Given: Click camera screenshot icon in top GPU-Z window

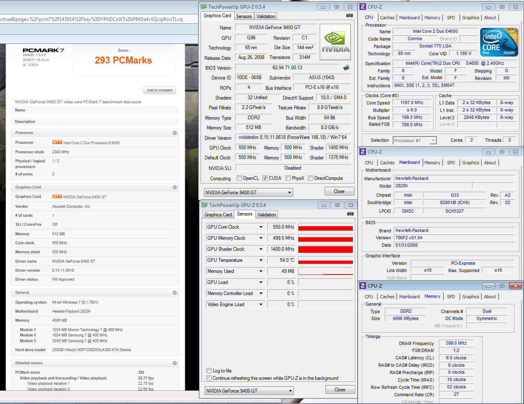Looking at the screenshot, I should tap(349, 16).
